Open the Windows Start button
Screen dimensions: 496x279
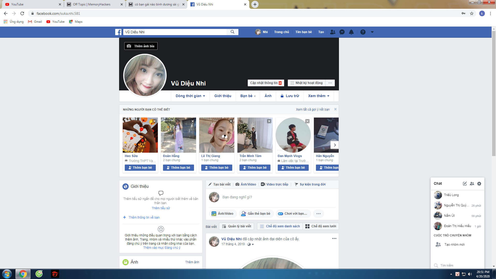[x=7, y=274]
